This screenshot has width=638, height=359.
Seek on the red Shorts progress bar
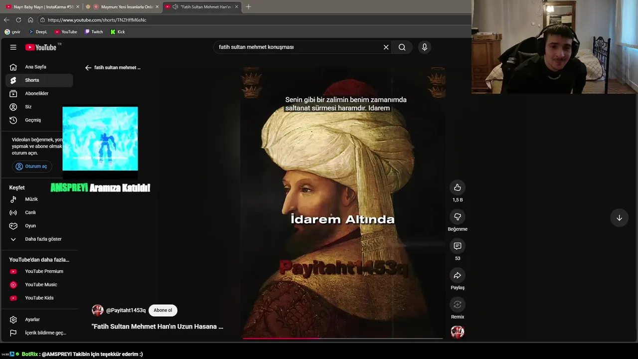tap(342, 338)
